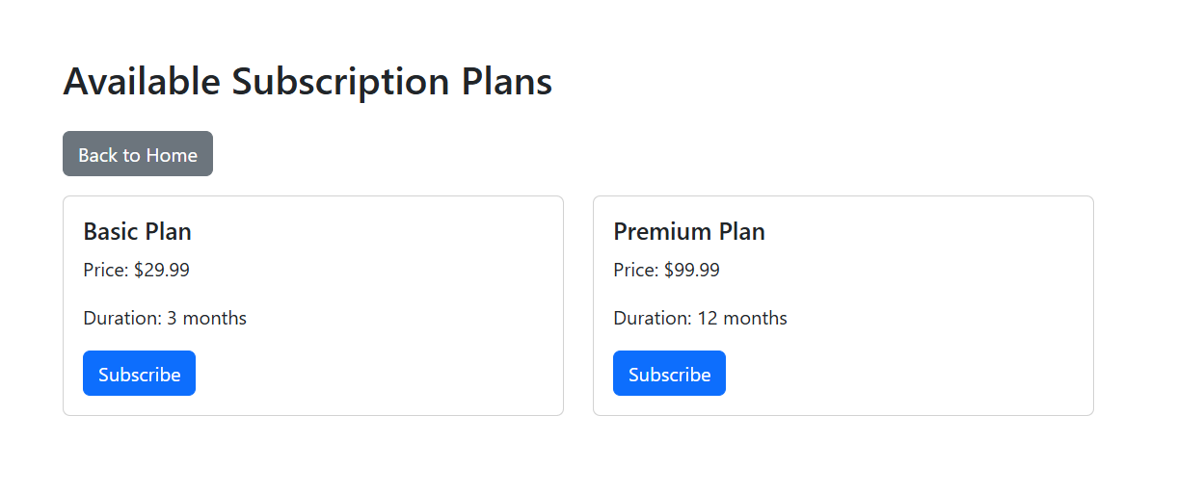Screen dimensions: 1204x494
Task: Click the "Duration:" label in the Basic Plan card
Action: point(122,319)
